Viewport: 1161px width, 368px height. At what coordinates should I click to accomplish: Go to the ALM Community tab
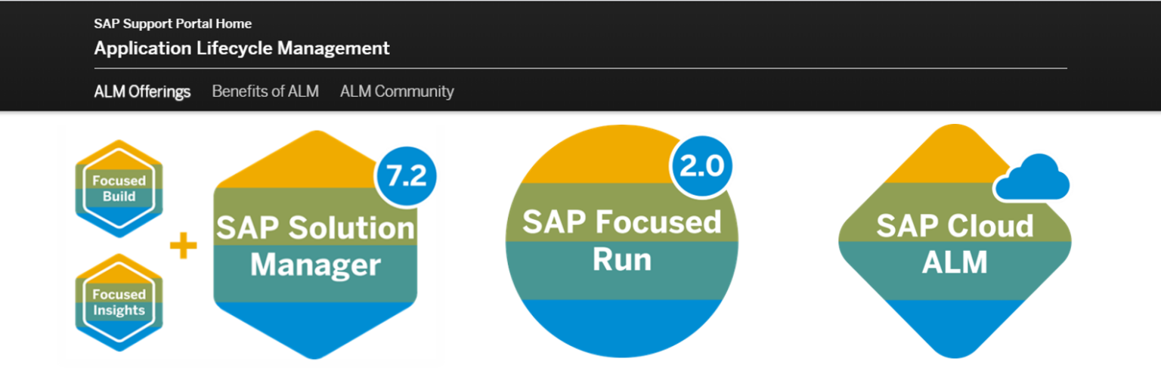pyautogui.click(x=397, y=92)
